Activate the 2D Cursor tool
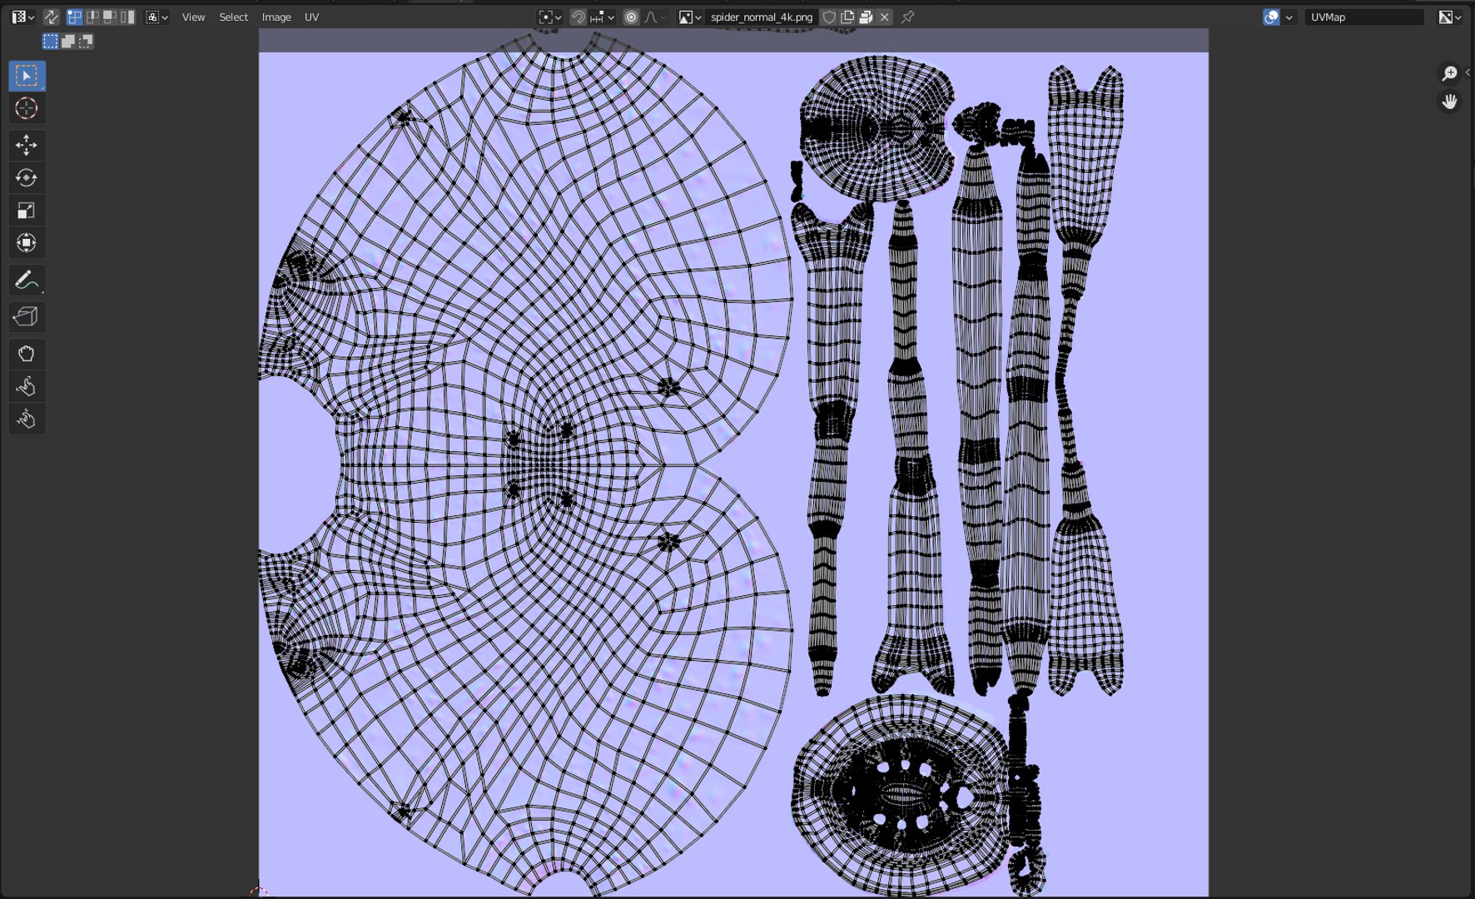 pos(27,108)
